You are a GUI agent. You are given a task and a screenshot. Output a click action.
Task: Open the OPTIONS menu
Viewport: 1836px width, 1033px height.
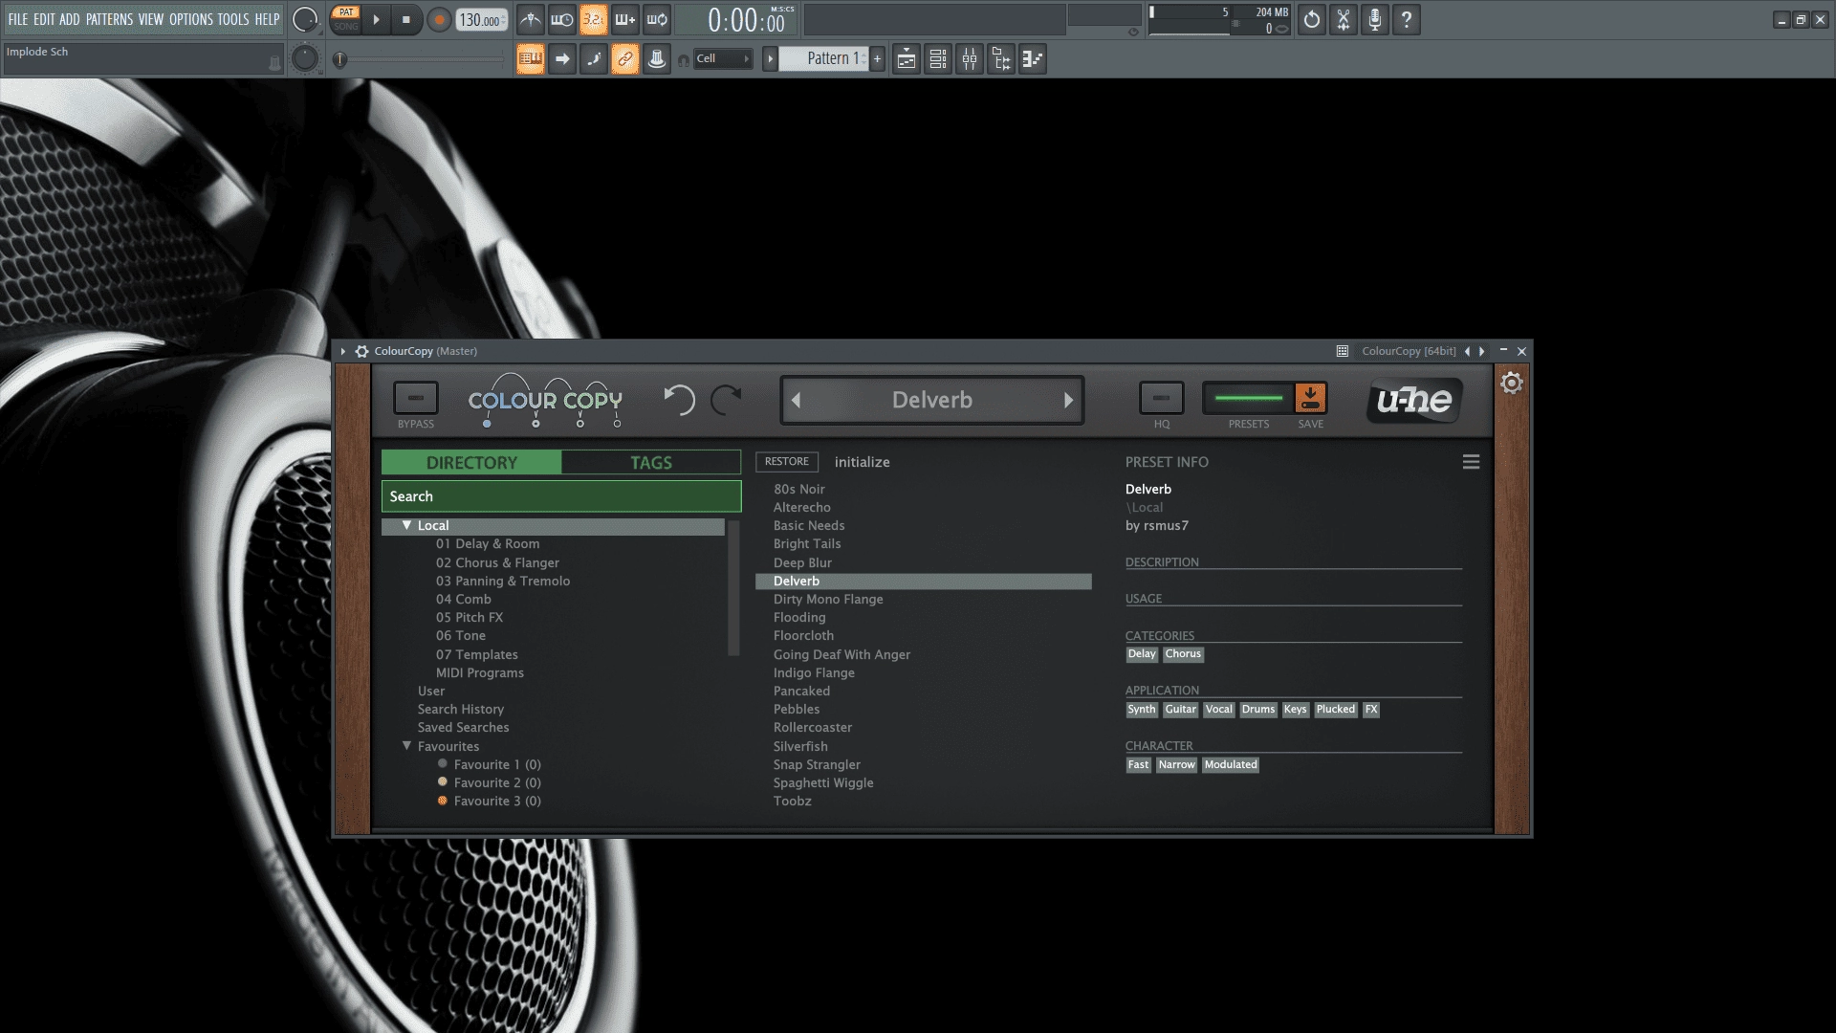point(190,19)
